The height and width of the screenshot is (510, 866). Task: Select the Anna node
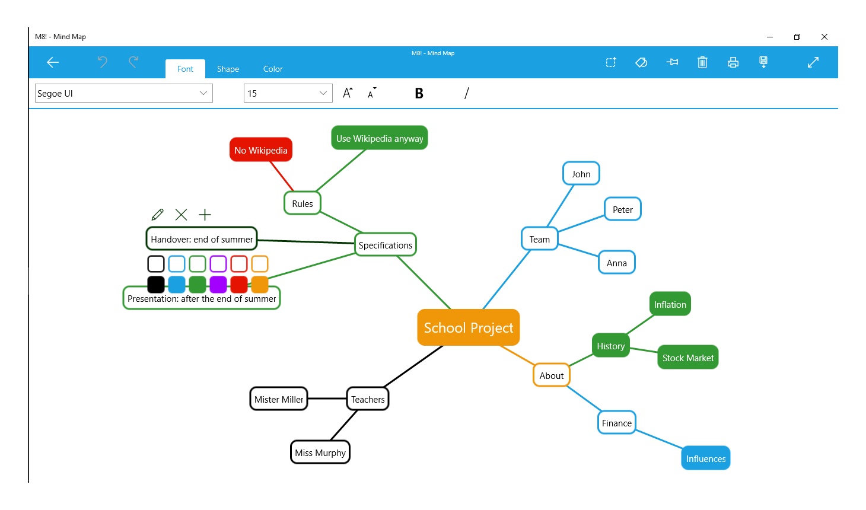(617, 263)
